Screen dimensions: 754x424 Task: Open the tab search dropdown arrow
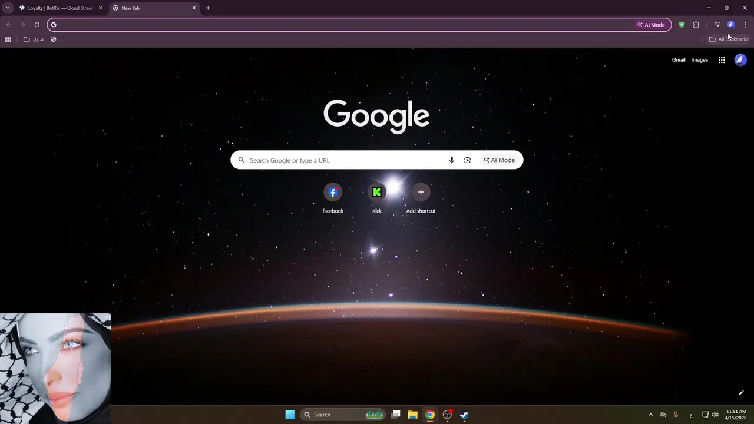(x=8, y=8)
